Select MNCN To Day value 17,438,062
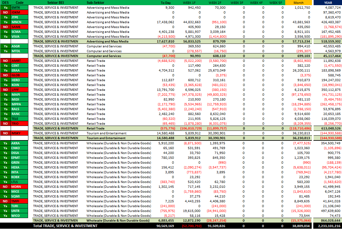This screenshot has width=342, height=230. (165, 22)
